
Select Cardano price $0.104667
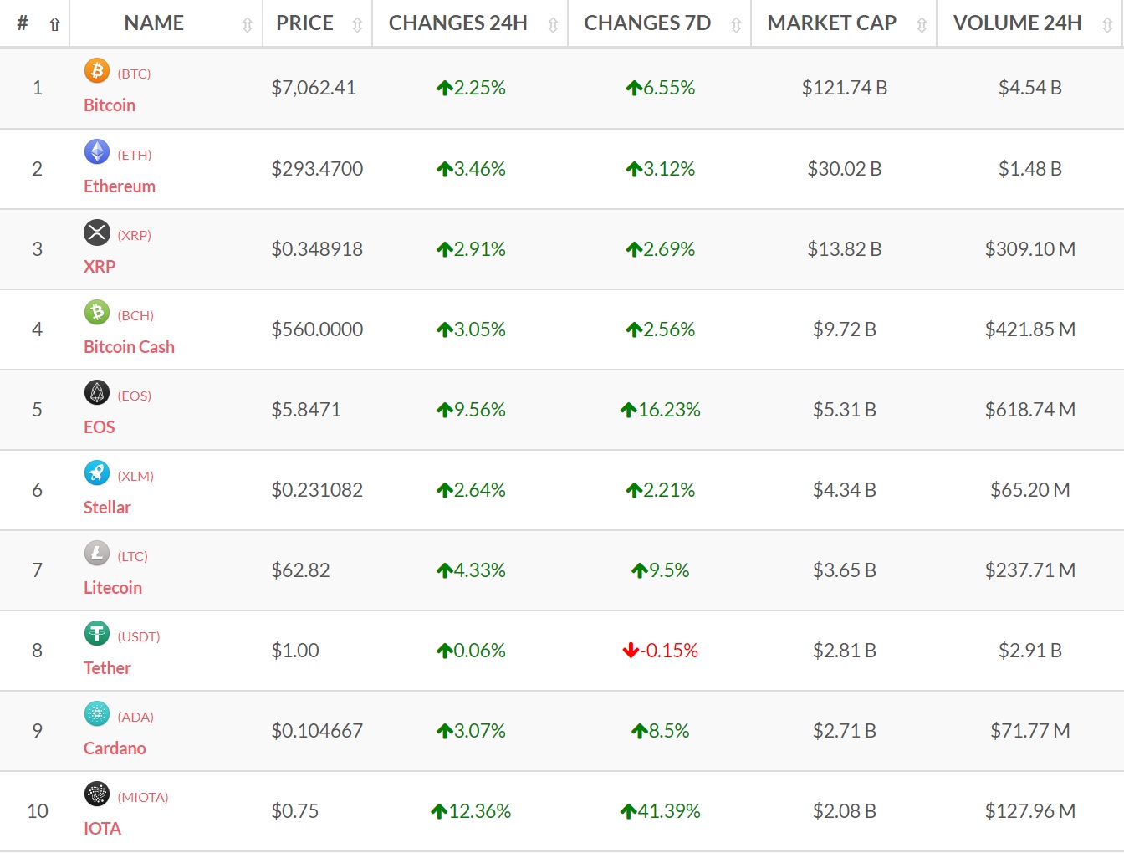317,731
